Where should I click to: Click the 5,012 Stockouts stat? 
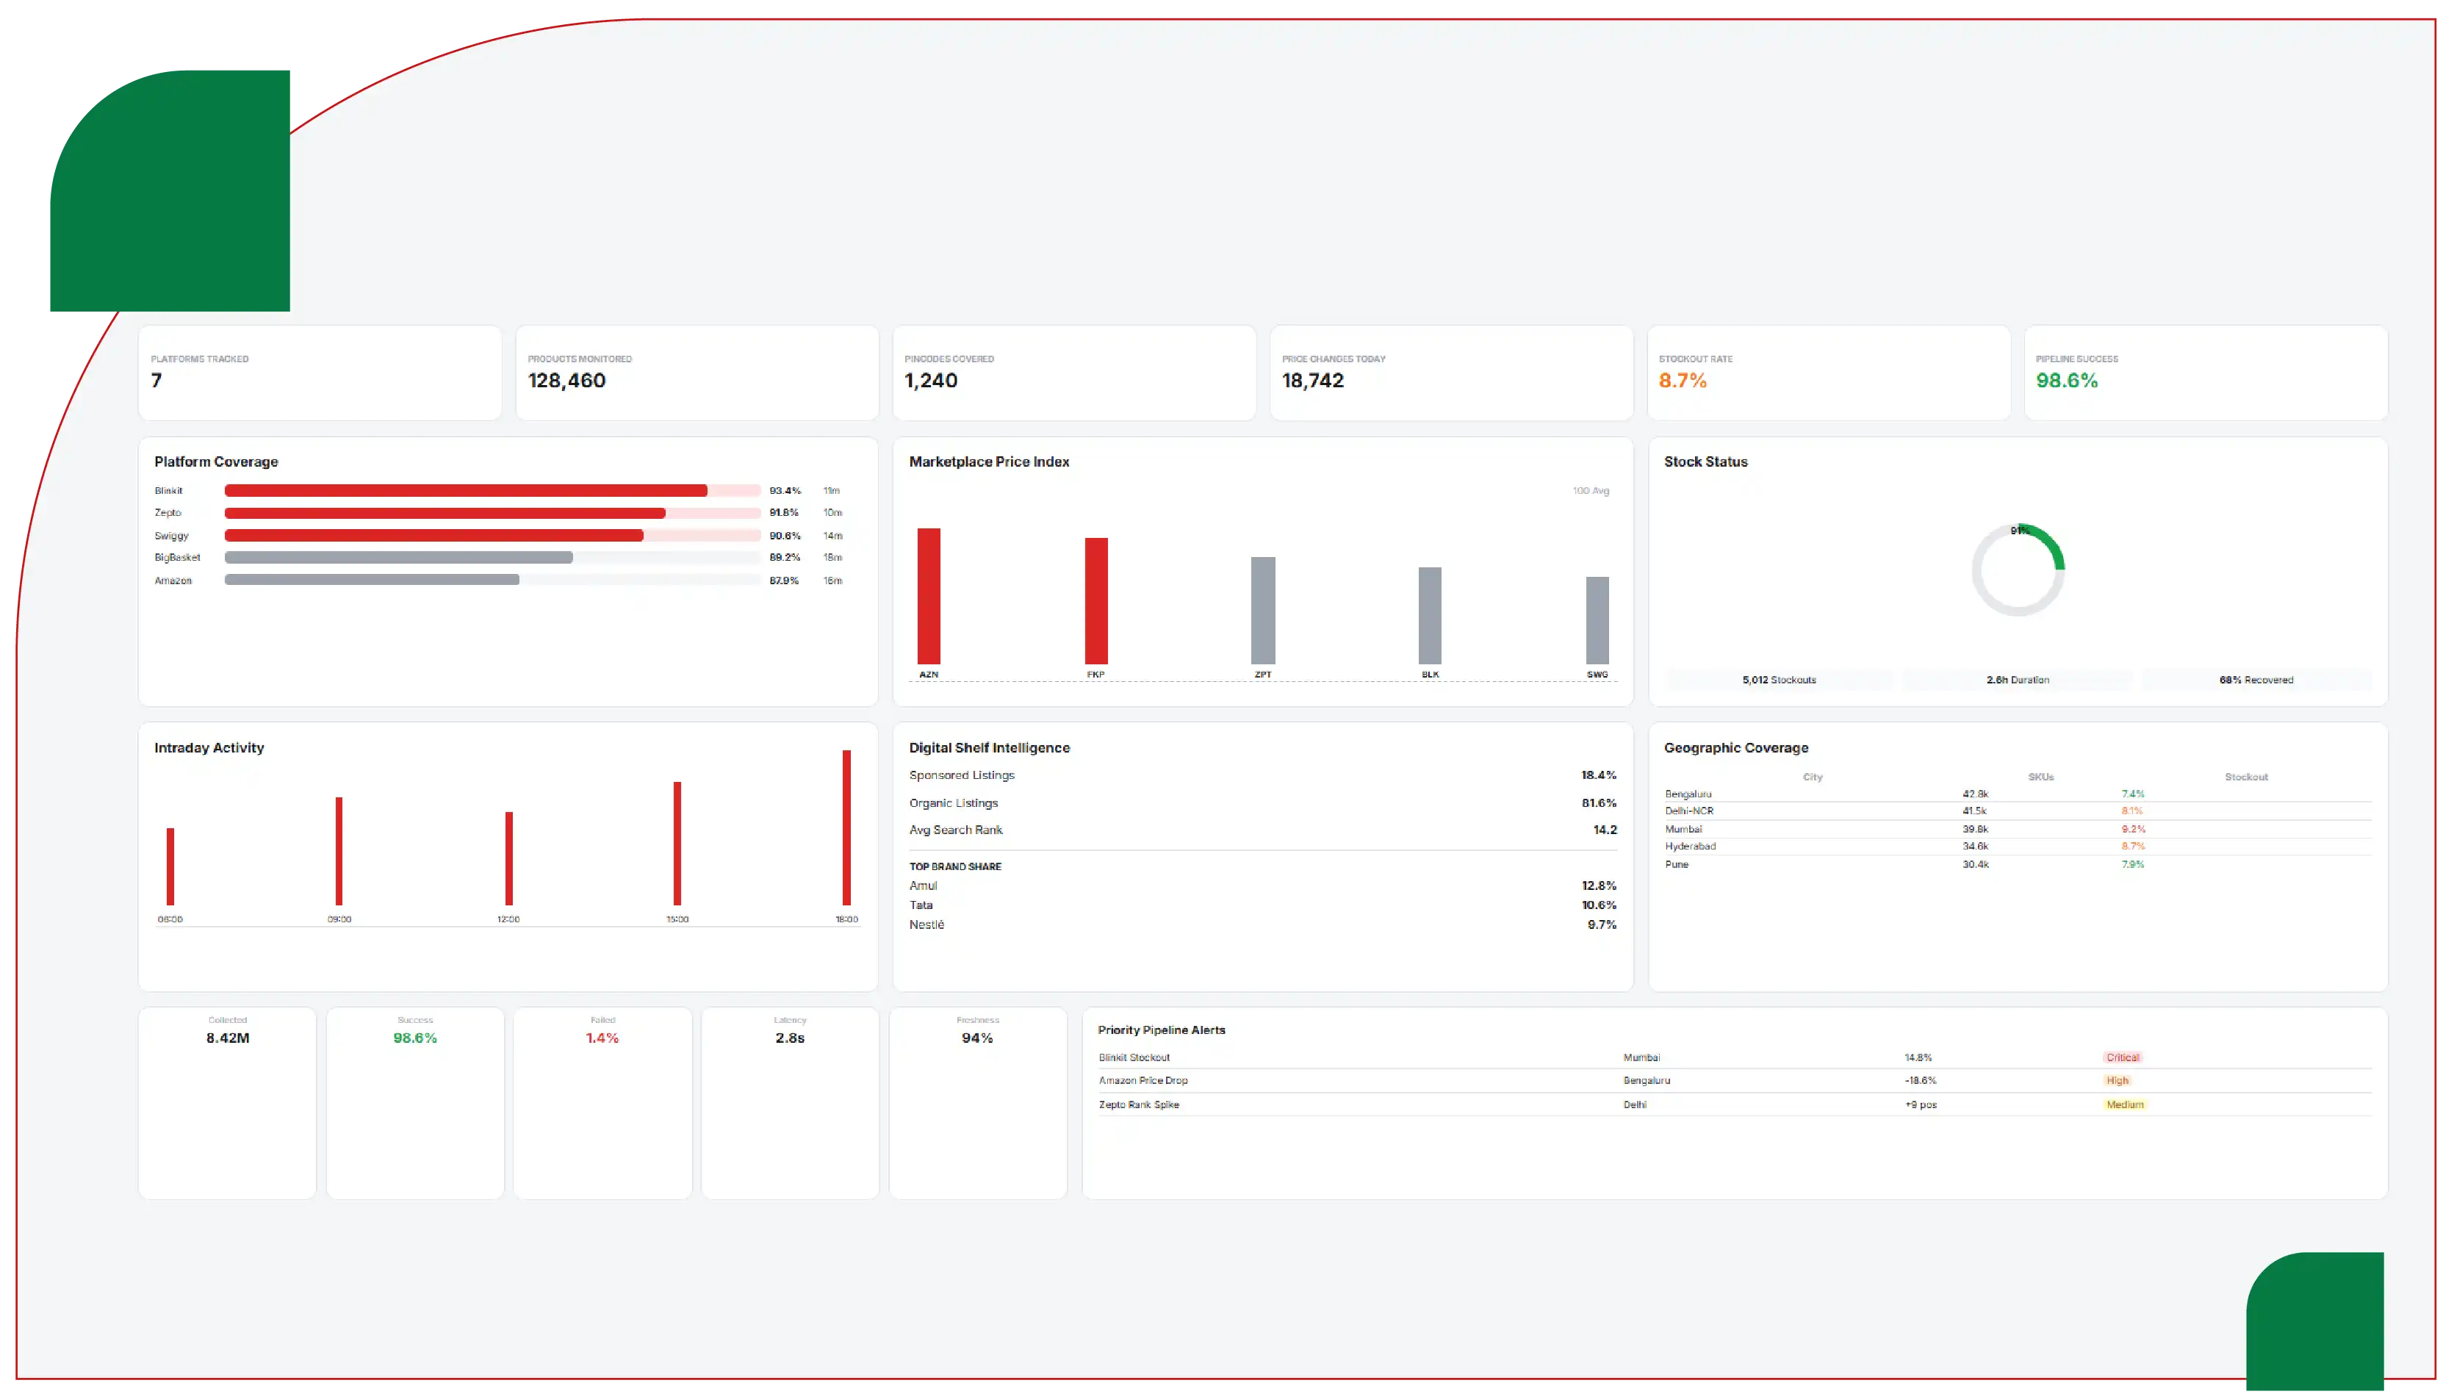coord(1778,679)
